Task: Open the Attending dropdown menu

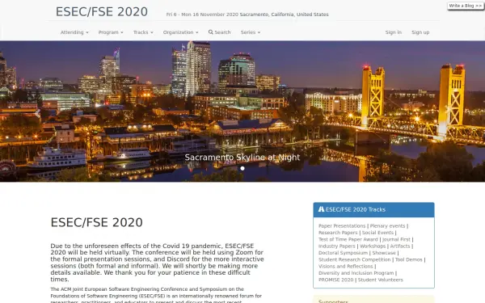Action: point(74,32)
